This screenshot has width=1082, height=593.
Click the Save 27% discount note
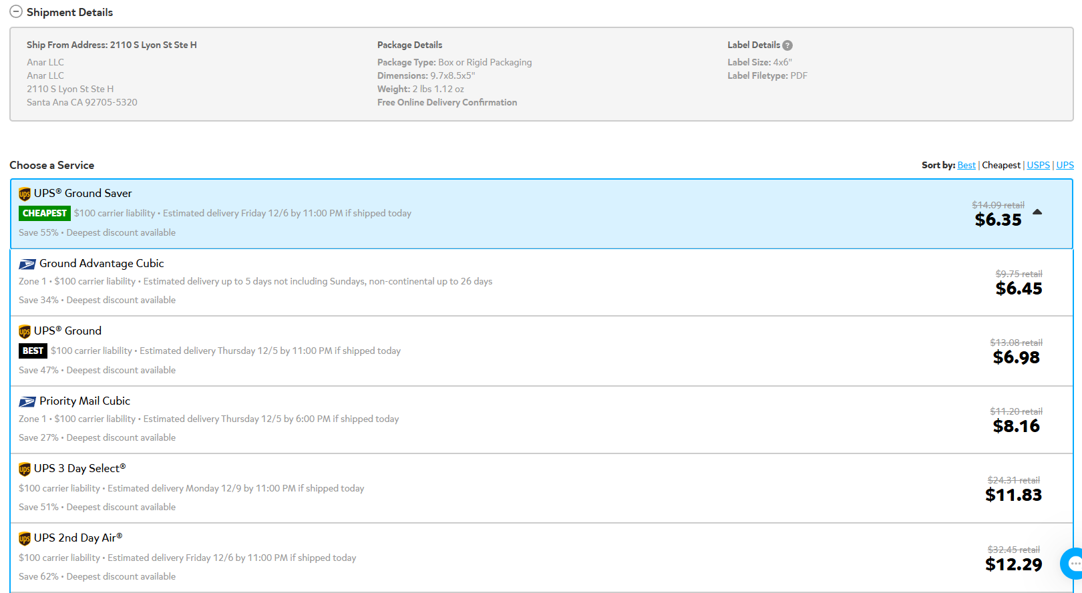(97, 437)
